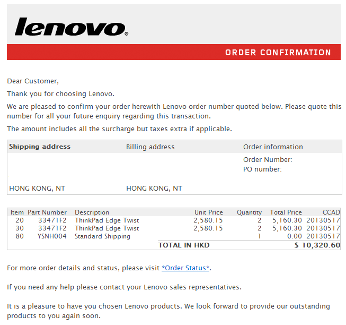
Task: Click the Unit Price column header
Action: (x=209, y=212)
